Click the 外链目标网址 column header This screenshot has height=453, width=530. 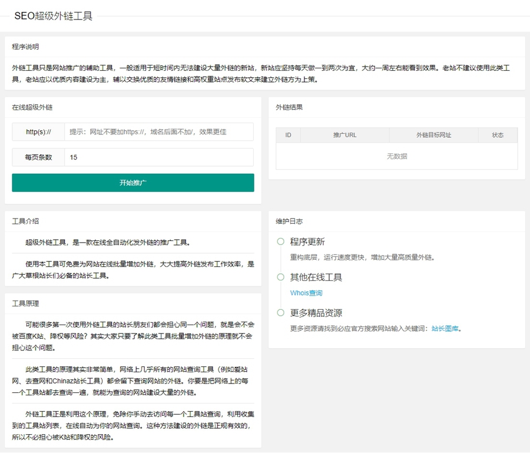tap(433, 135)
